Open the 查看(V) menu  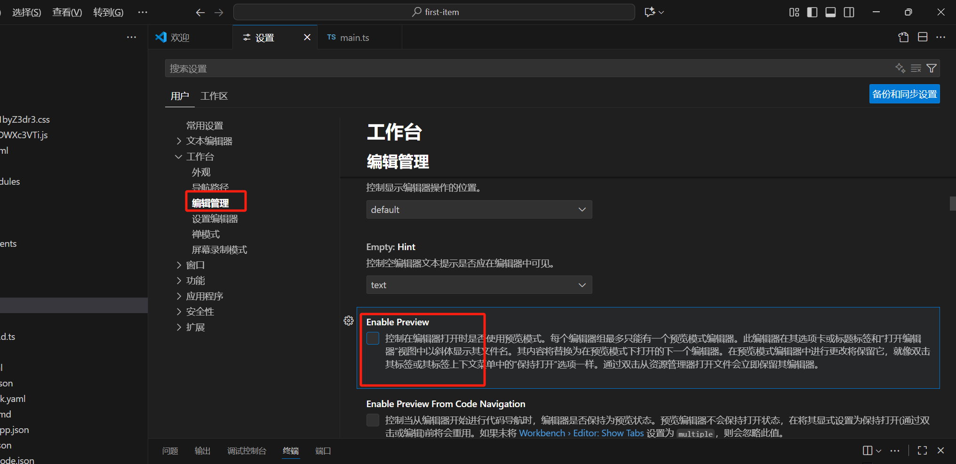(x=67, y=12)
